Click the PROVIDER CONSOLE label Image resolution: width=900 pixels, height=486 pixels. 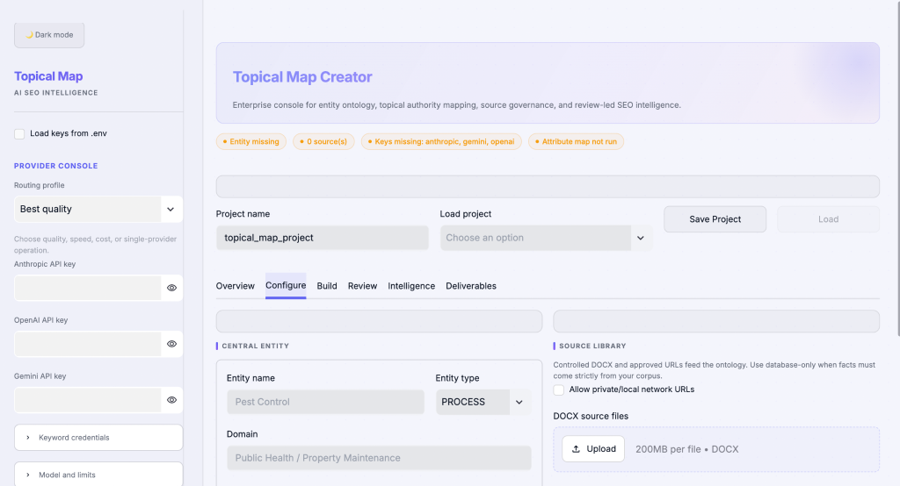coord(56,166)
